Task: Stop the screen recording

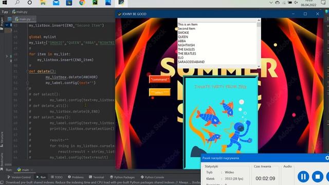Action: pyautogui.click(x=318, y=177)
